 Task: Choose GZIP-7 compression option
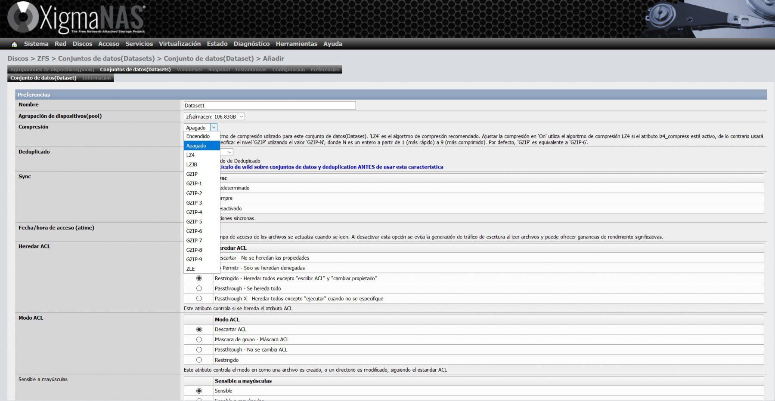(201, 241)
